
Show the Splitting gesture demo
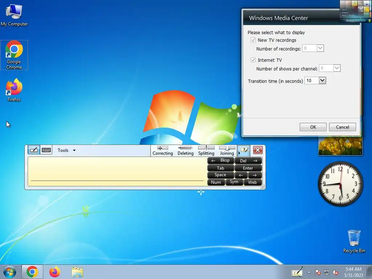click(206, 151)
